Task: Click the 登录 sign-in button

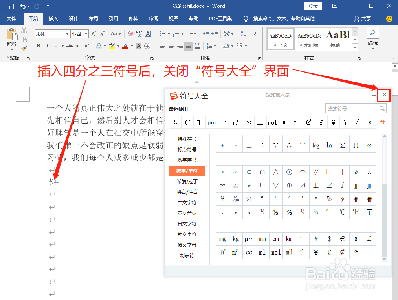Action: [313, 6]
